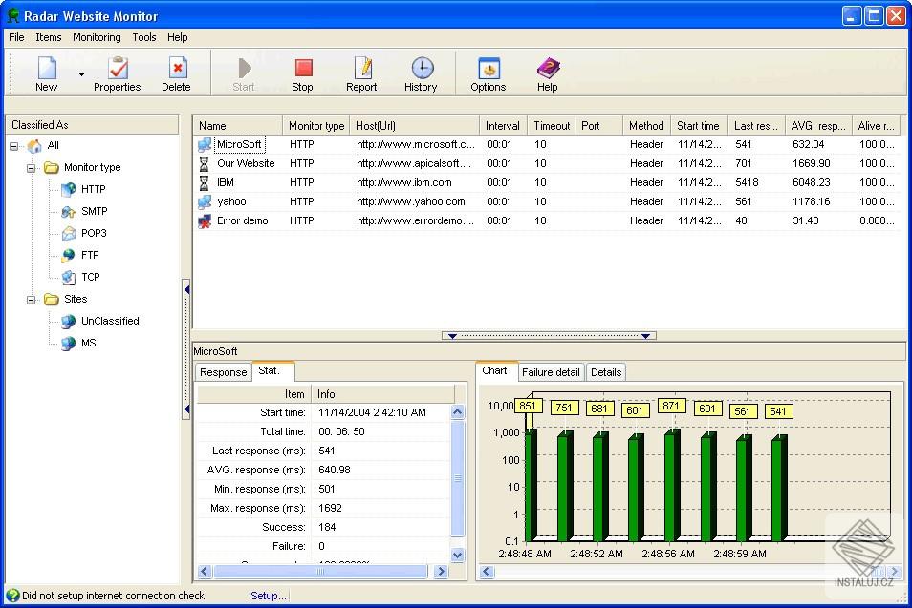Switch to the Failure detail tab
Screen dimensions: 912x608
(x=551, y=372)
